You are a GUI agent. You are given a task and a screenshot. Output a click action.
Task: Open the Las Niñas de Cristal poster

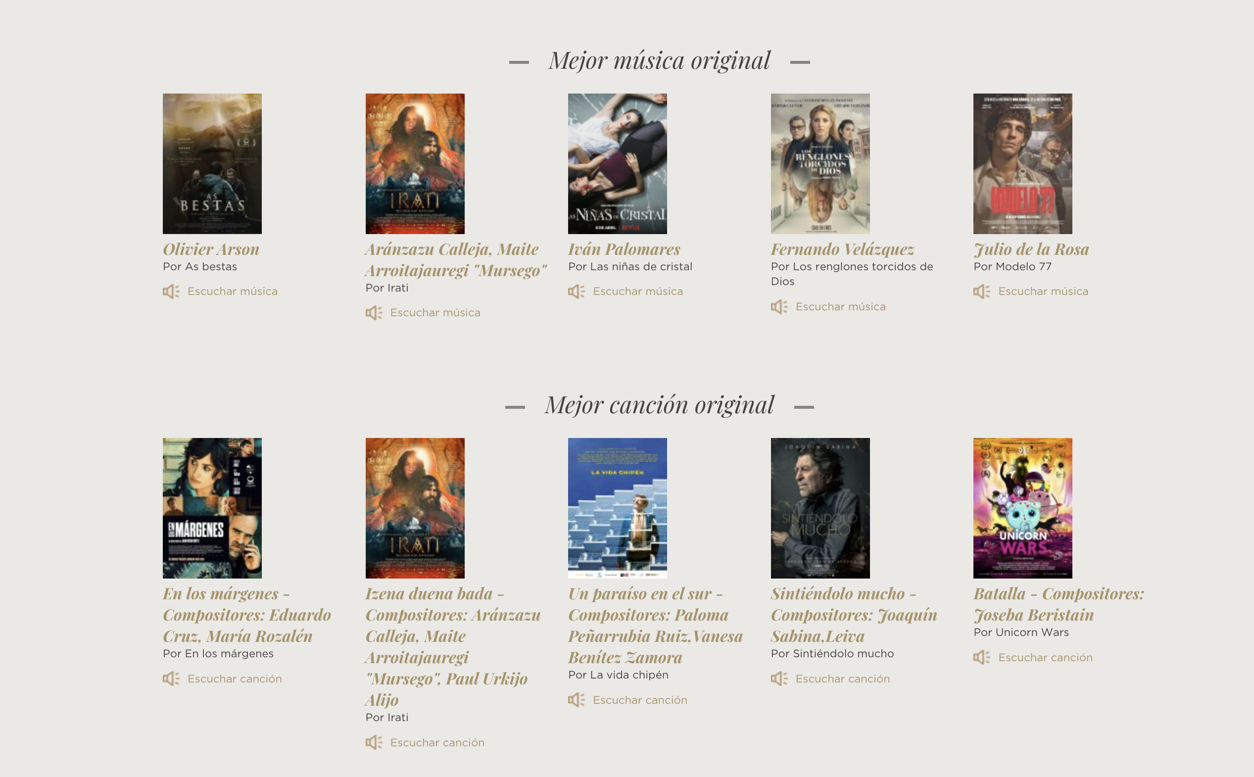(618, 163)
